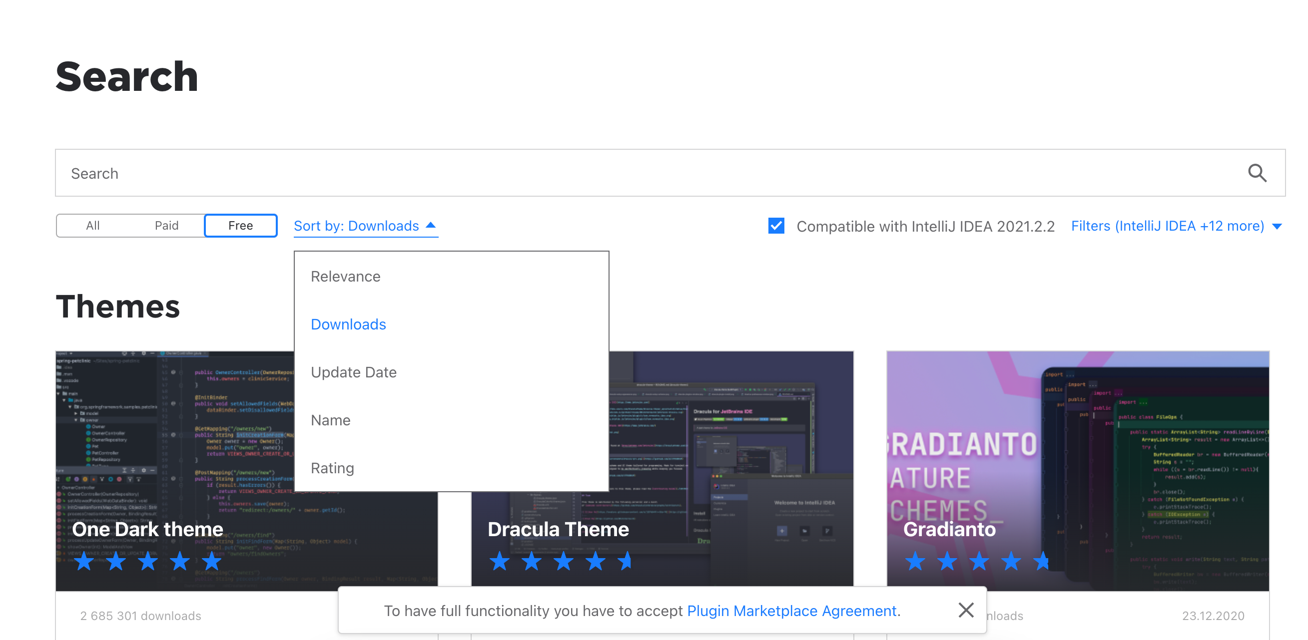Sort plugins by Rating
Image resolution: width=1308 pixels, height=640 pixels.
tap(332, 468)
